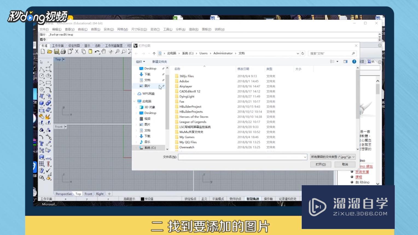Open the 文件(F) menu

44,29
